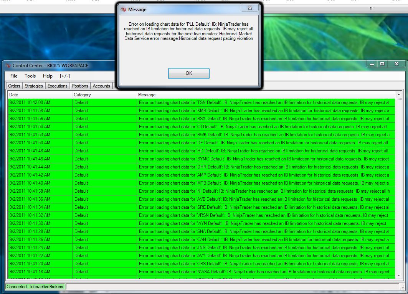The height and width of the screenshot is (294, 408).
Task: Click the NinjaTrader icon in Message title bar
Action: [x=123, y=10]
